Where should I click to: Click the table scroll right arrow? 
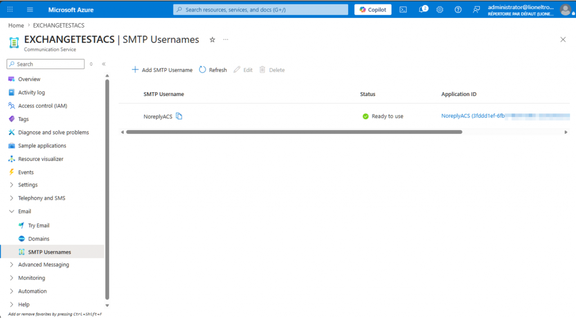(x=566, y=132)
